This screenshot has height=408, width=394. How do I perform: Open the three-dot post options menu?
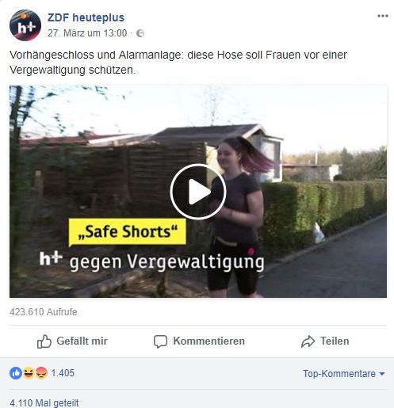(383, 16)
